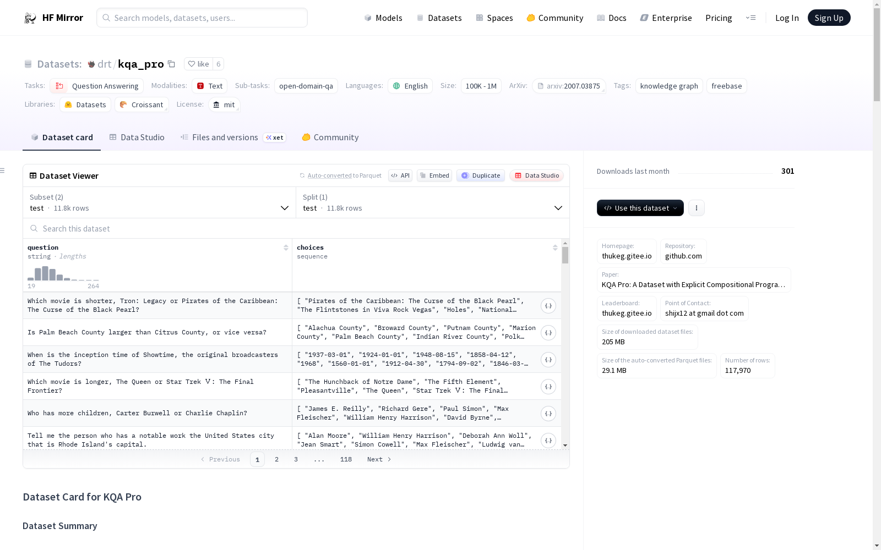Expand the row JSON for Carter Burwell question

[548, 414]
